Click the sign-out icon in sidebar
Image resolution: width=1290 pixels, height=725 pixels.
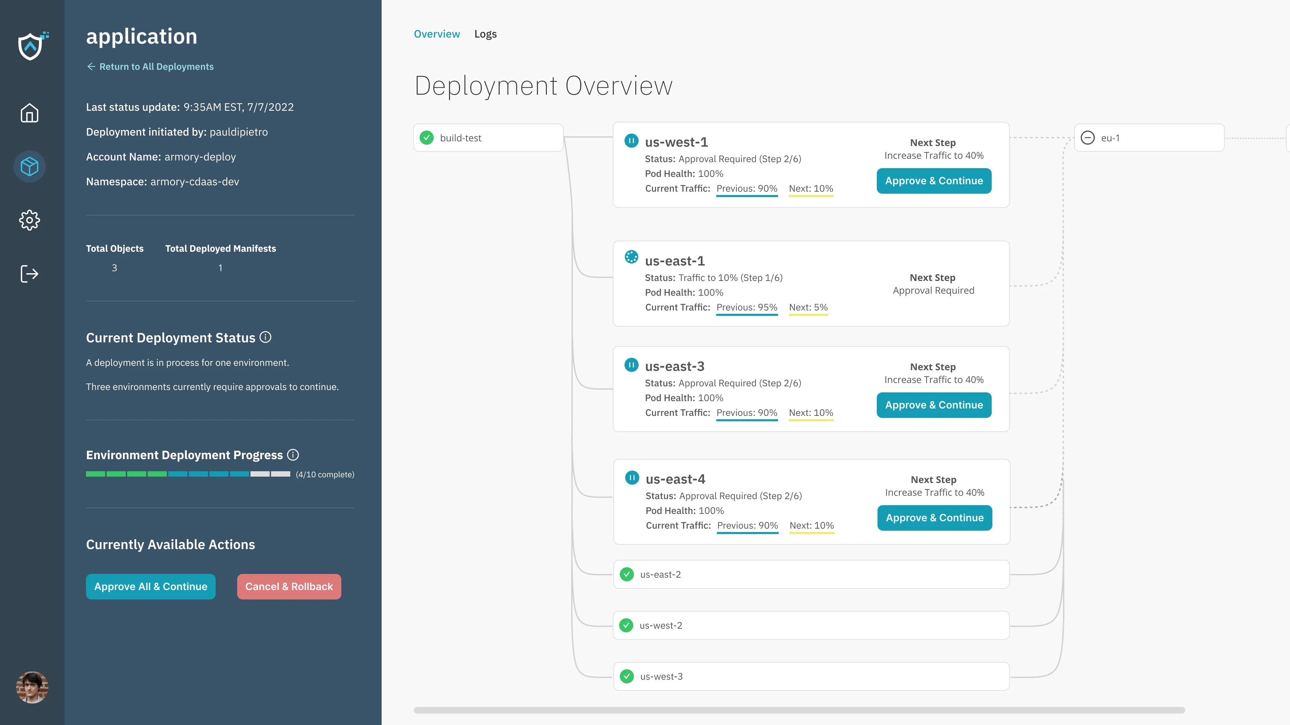(x=30, y=273)
